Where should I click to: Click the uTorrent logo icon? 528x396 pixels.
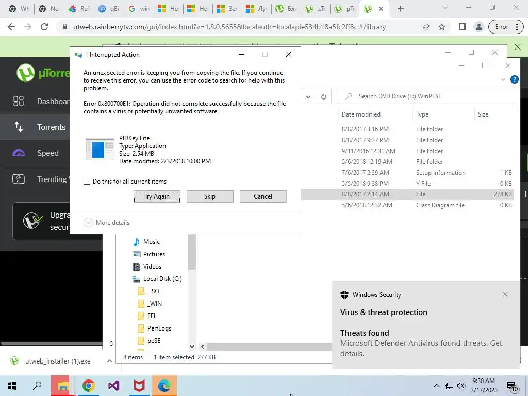(26, 73)
